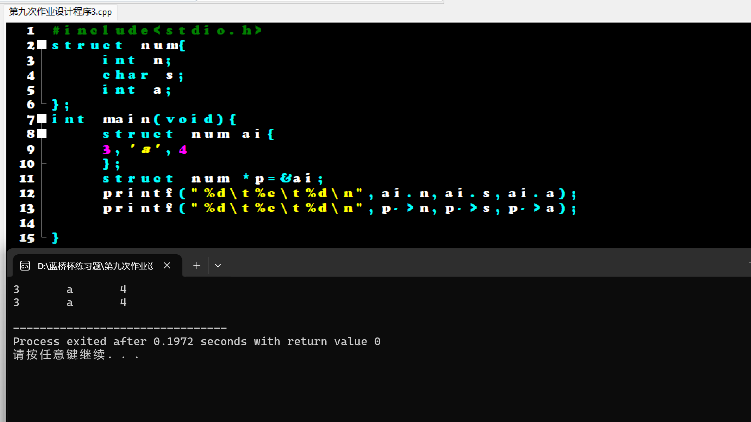
Task: Close the D:\蓝桥杯练习题 terminal tab
Action: coord(167,266)
